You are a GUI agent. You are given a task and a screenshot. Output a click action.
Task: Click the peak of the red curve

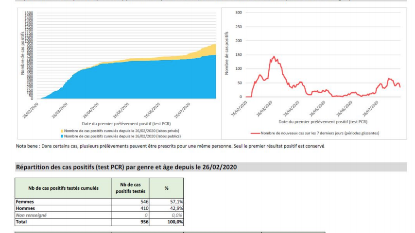click(x=274, y=57)
